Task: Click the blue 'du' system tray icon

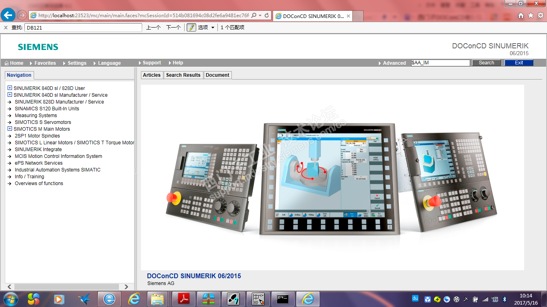Action: (415, 298)
